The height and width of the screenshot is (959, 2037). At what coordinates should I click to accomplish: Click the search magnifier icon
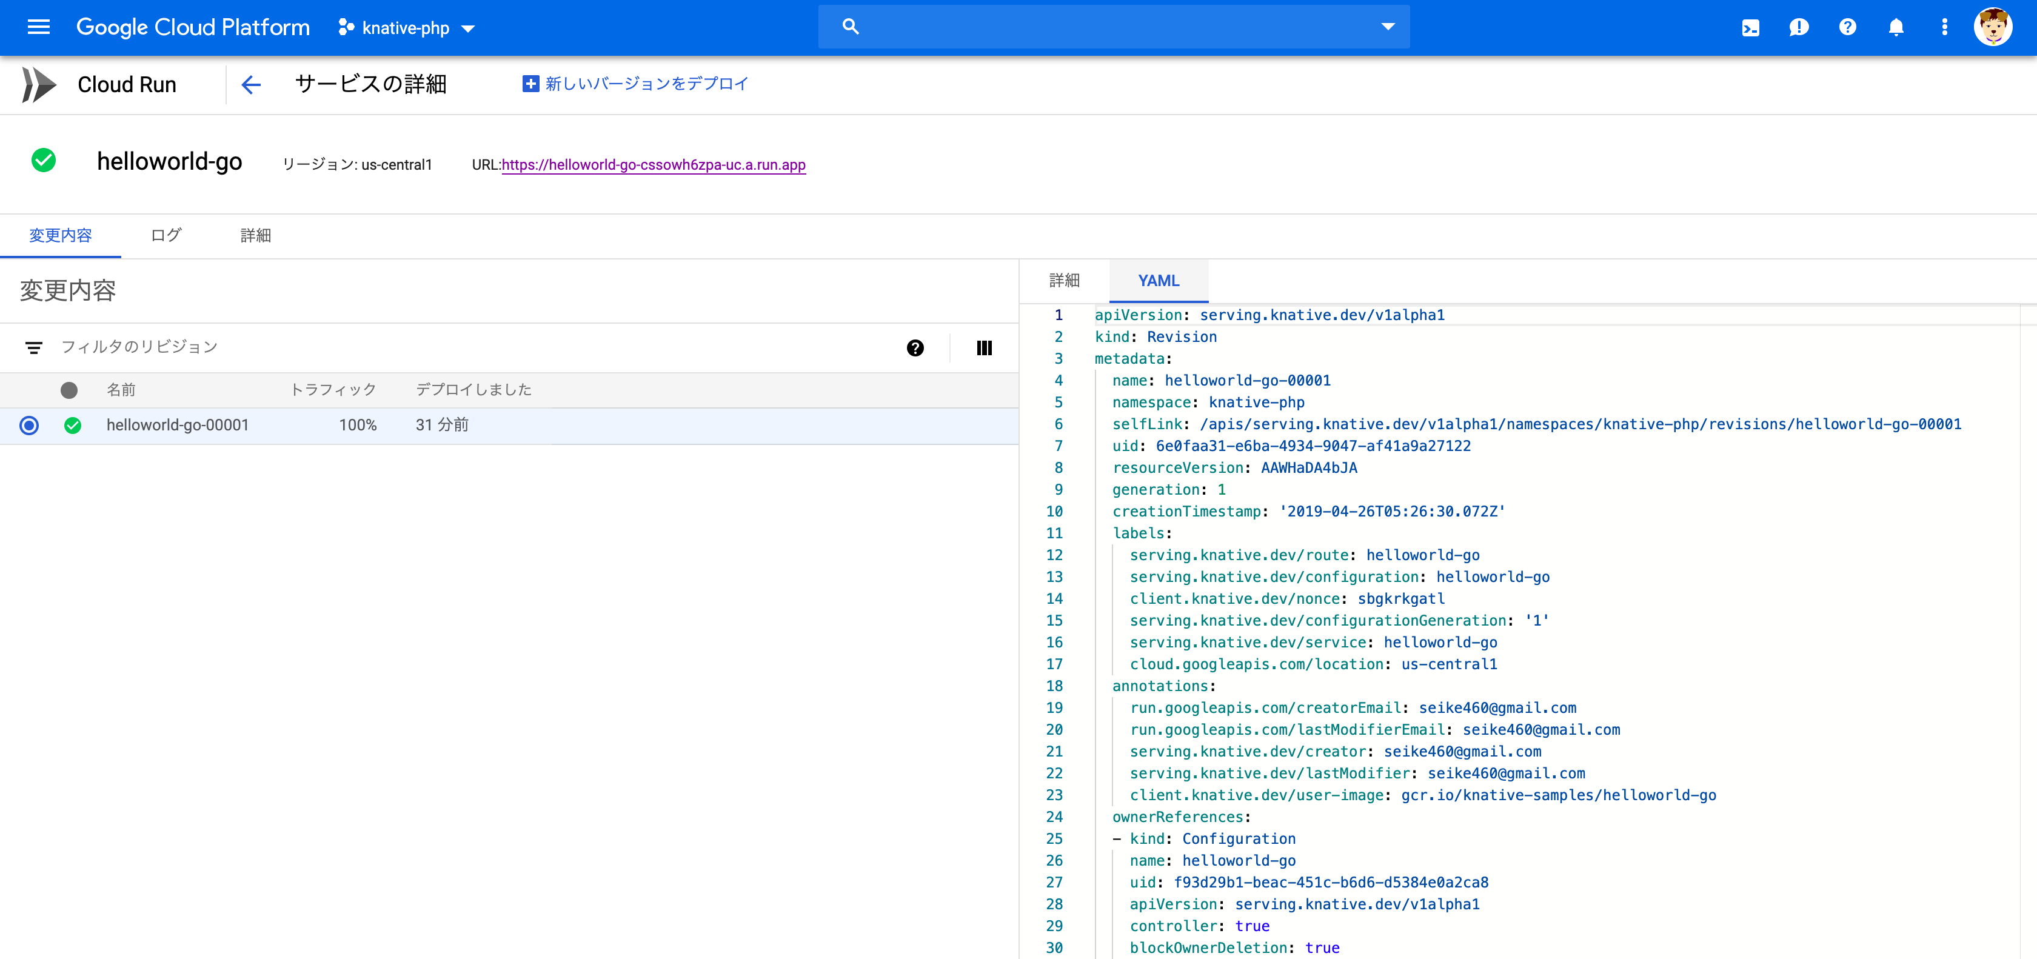850,26
